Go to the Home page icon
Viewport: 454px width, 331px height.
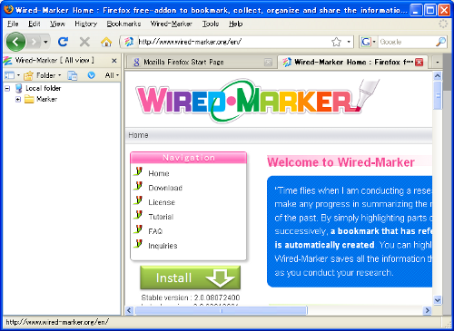[106, 42]
